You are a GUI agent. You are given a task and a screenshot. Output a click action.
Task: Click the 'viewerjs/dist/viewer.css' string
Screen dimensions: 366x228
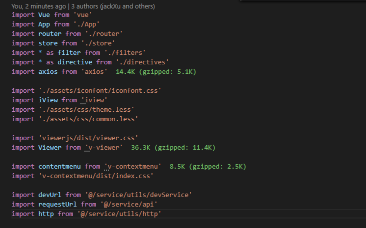tap(88, 138)
